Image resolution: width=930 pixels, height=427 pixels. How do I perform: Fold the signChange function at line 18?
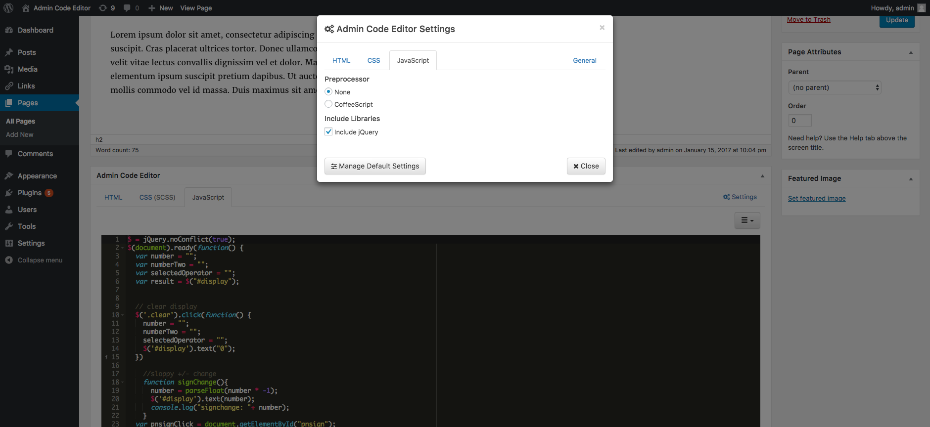pos(123,383)
